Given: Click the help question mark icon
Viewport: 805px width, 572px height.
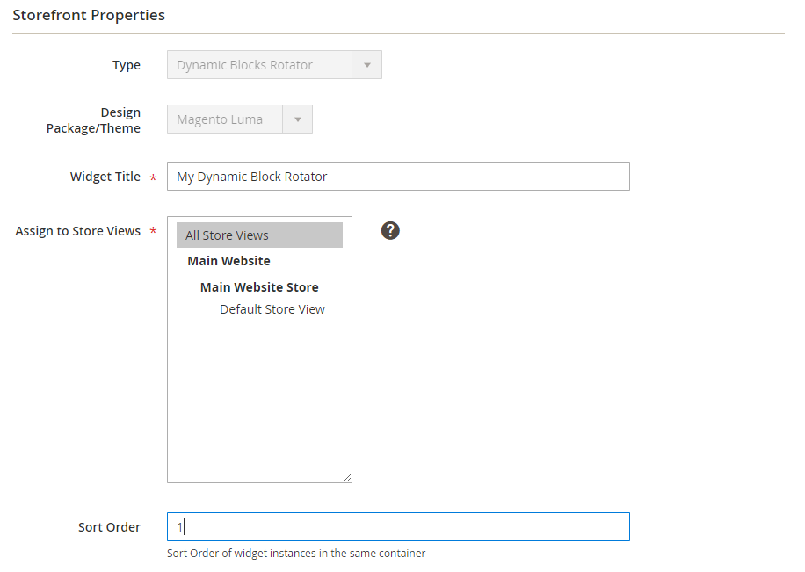Looking at the screenshot, I should point(390,230).
